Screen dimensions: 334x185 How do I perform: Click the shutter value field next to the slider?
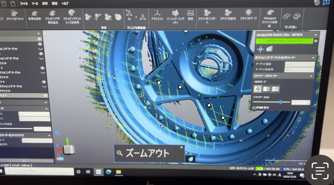301,102
